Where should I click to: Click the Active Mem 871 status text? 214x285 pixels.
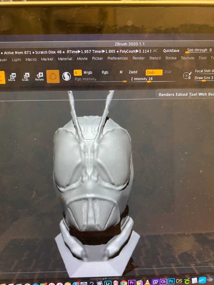pyautogui.click(x=17, y=53)
